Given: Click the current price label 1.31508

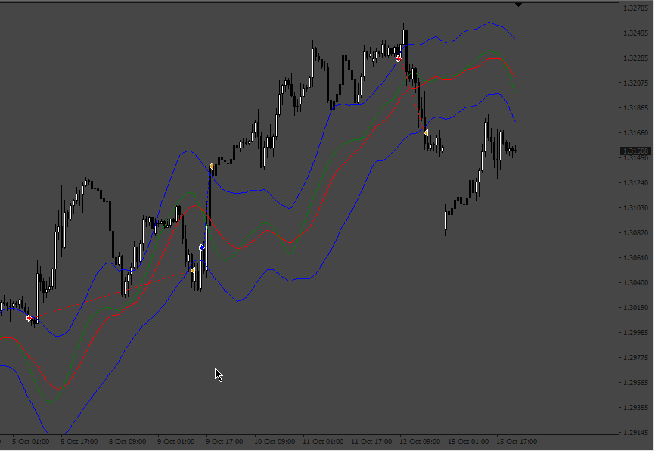Looking at the screenshot, I should coord(636,151).
